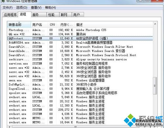Select sesvc.exe using 2,452 K

pyautogui.click(x=80, y=72)
